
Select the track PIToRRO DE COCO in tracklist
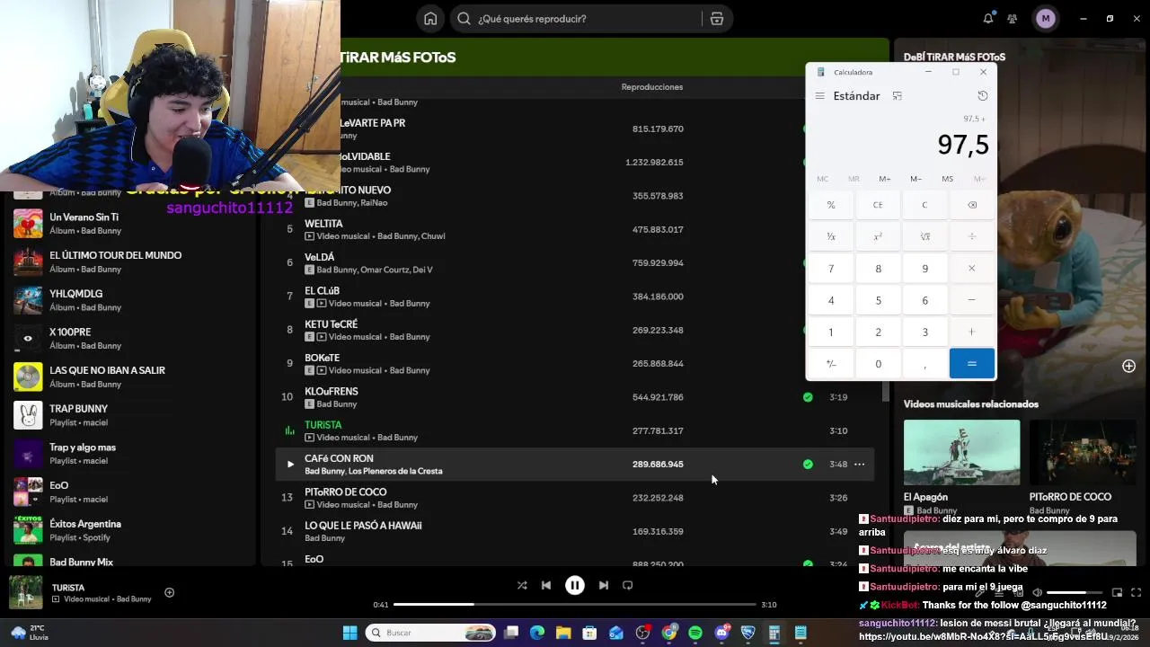345,492
